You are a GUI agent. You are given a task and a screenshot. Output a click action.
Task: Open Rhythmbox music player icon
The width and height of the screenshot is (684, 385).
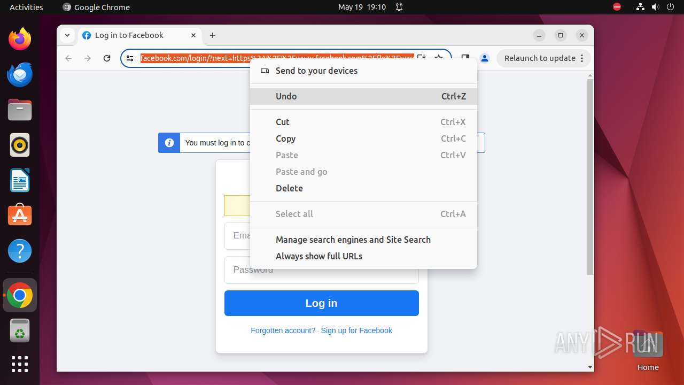[x=20, y=145]
